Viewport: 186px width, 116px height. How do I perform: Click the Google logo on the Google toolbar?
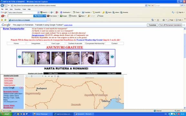point(4,12)
